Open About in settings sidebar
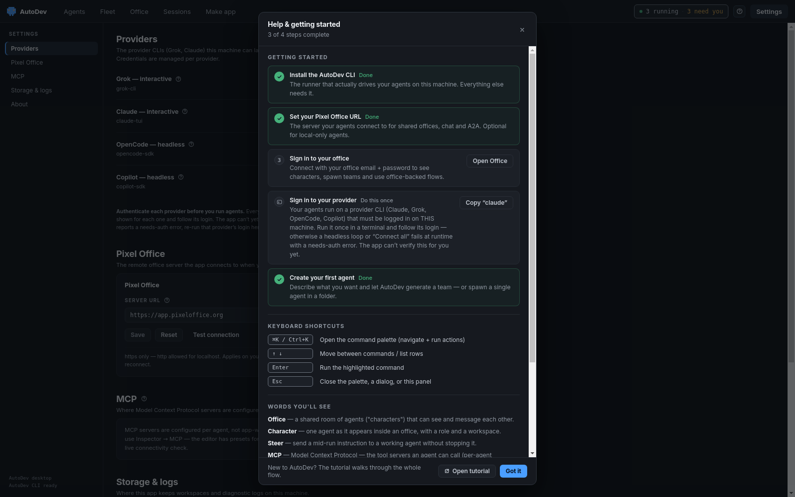Image resolution: width=795 pixels, height=497 pixels. [51, 104]
